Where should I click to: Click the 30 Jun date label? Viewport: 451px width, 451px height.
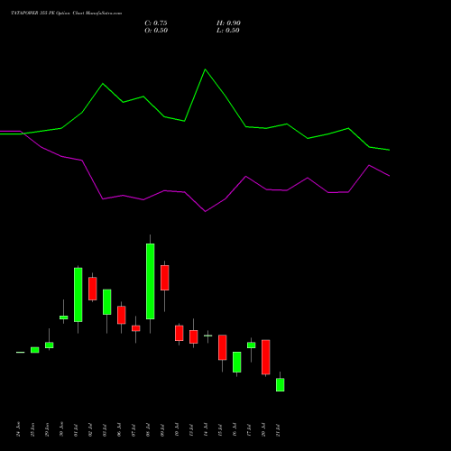click(x=62, y=429)
